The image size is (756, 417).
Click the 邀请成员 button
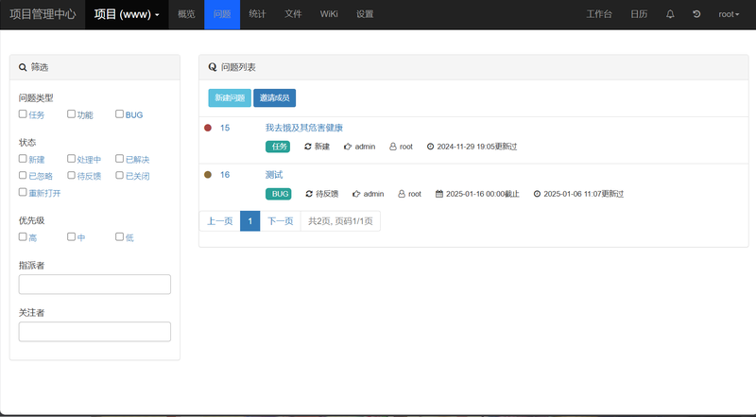pyautogui.click(x=274, y=98)
